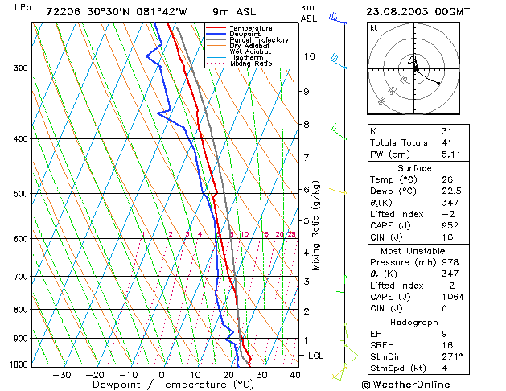Screen dimensions: 506x391
Task: Click the 3 km height label
Action: [x=306, y=282]
